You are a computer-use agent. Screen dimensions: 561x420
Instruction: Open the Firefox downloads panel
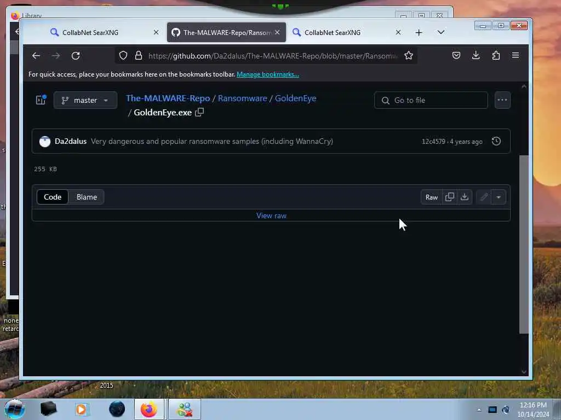pyautogui.click(x=476, y=55)
